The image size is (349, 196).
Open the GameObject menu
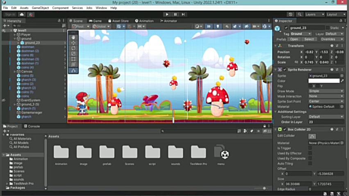[x=40, y=8]
